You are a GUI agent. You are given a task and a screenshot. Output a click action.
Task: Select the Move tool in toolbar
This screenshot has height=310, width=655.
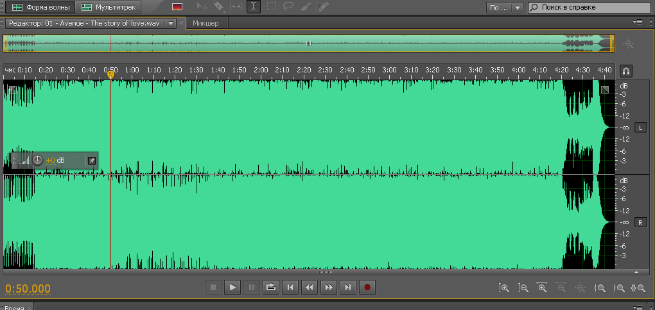(202, 6)
